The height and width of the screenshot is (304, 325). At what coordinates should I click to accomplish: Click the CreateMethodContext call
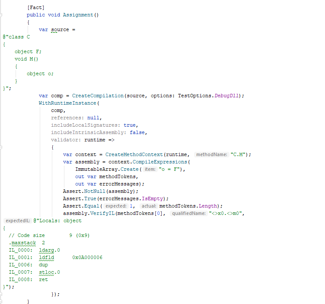[134, 155]
